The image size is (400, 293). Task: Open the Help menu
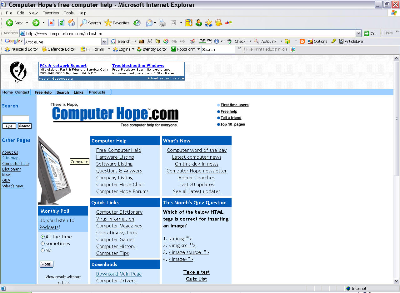(x=82, y=13)
